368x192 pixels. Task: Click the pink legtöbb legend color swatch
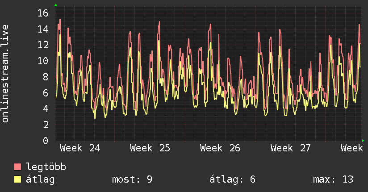click(17, 167)
